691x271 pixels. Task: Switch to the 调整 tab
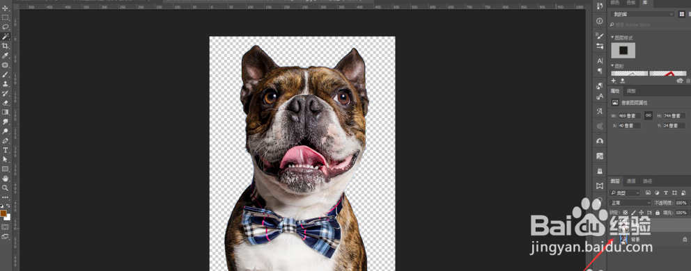631,91
